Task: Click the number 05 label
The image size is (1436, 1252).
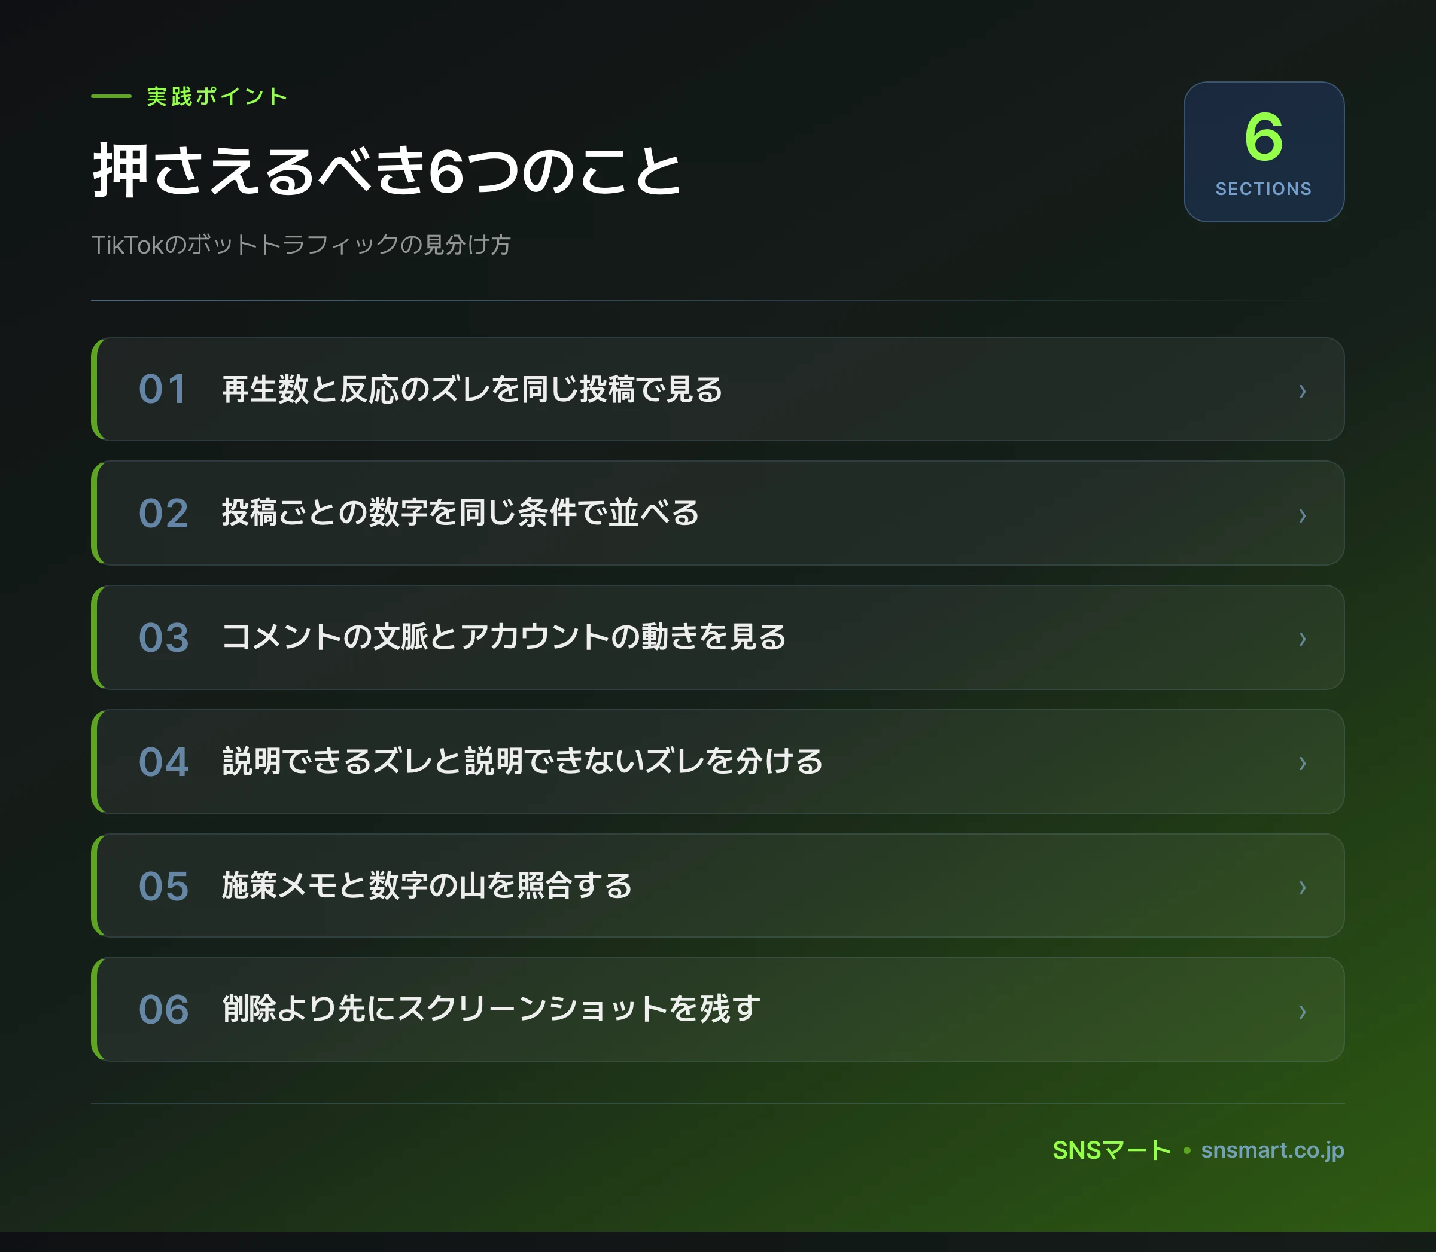Action: click(x=163, y=886)
